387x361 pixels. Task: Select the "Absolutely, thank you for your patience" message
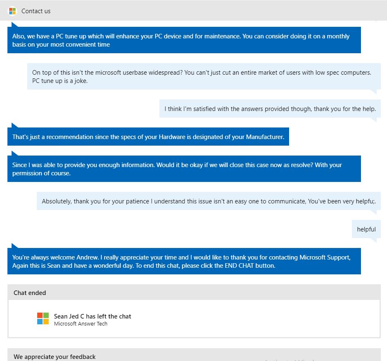[x=209, y=201]
